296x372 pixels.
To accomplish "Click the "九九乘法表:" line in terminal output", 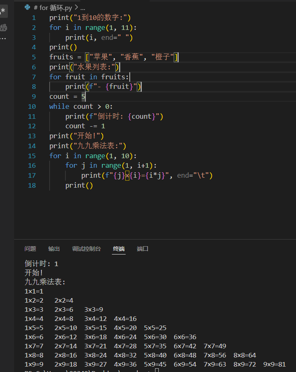I will (x=45, y=282).
